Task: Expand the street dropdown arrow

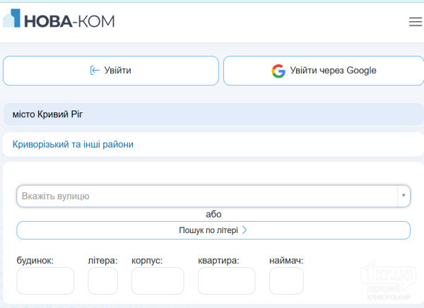Action: (x=404, y=196)
